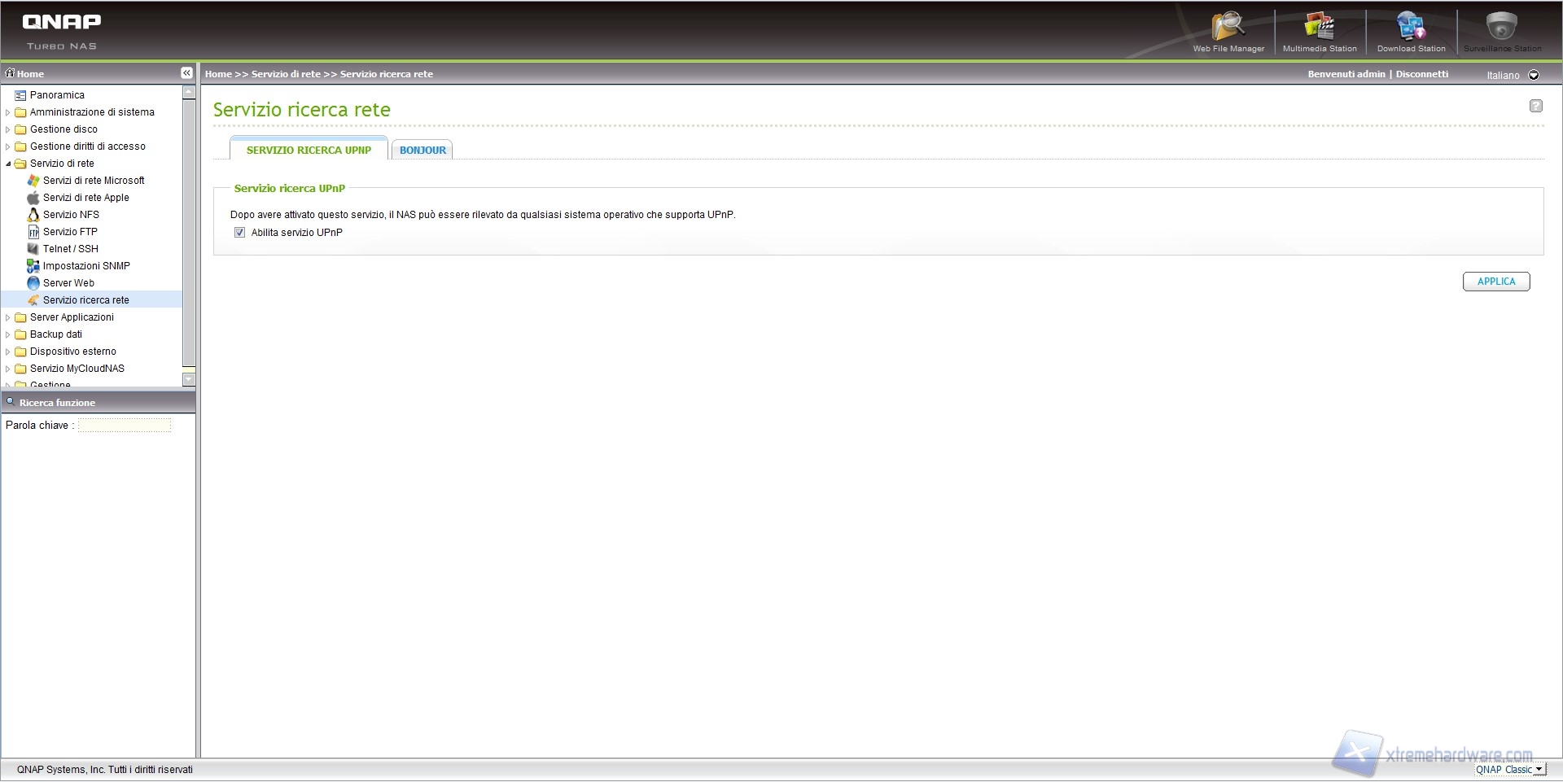Toggle Abilita servizio UPnP checkbox
1563x782 pixels.
(x=239, y=233)
